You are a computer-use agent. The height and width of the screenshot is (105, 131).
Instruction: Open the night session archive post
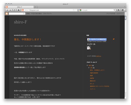coord(94,73)
